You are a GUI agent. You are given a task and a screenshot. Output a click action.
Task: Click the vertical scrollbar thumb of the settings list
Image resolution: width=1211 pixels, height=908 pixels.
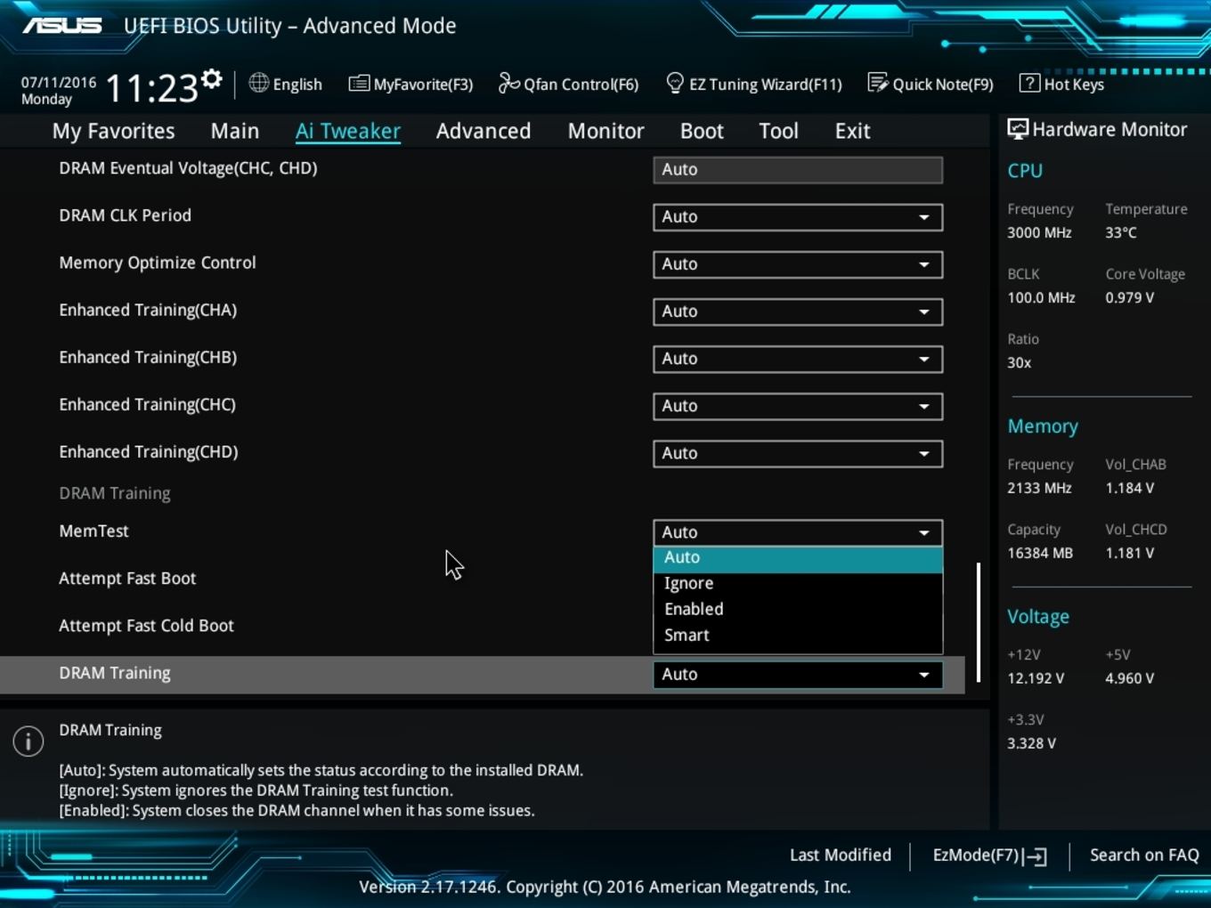pyautogui.click(x=979, y=622)
